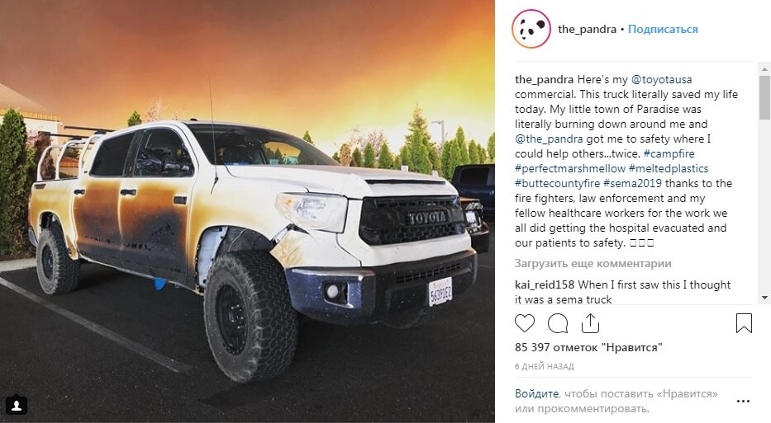Open the #sema2019 hashtag
771x423 pixels.
(632, 183)
